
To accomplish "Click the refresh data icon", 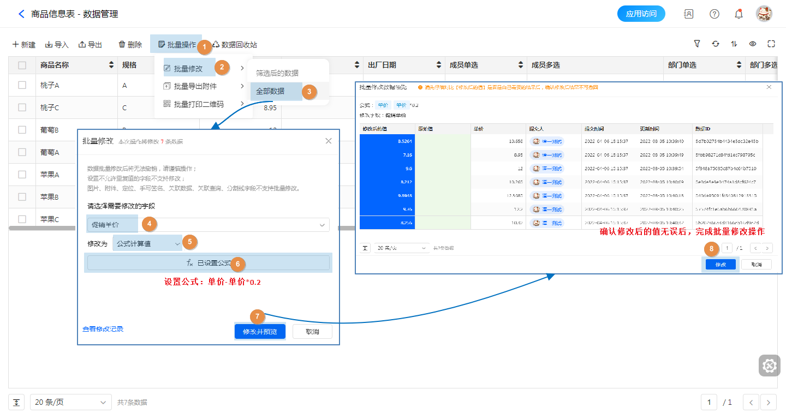I will tap(716, 44).
